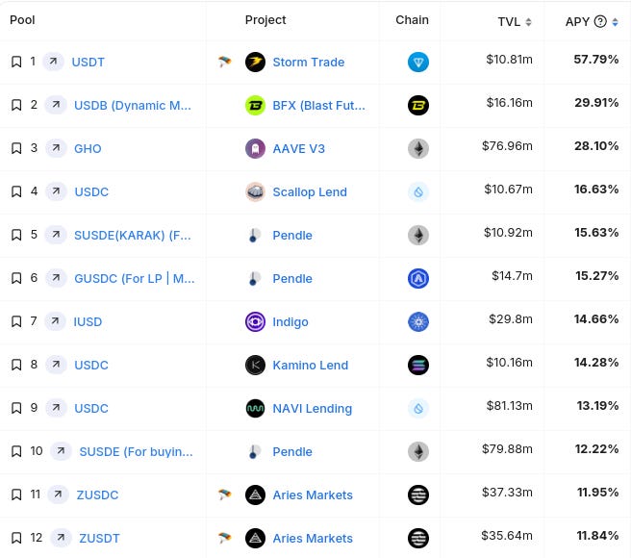Open Pendle link in GUSDC row
The height and width of the screenshot is (558, 631).
(292, 279)
